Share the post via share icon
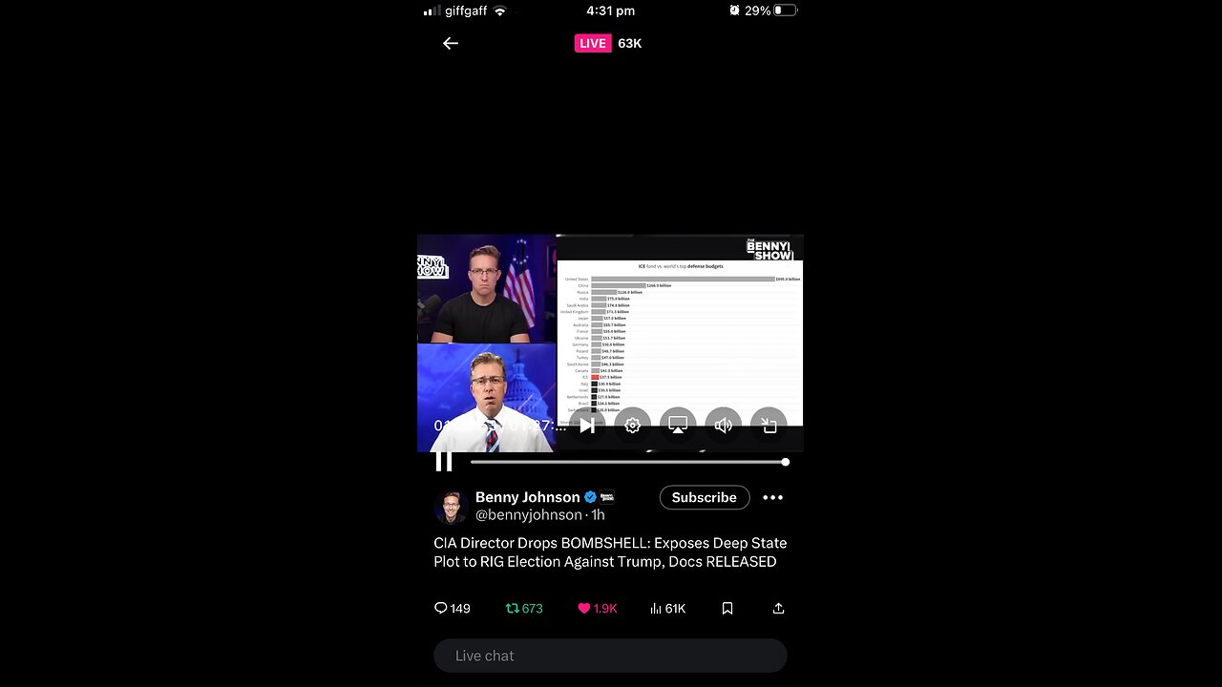 tap(778, 608)
